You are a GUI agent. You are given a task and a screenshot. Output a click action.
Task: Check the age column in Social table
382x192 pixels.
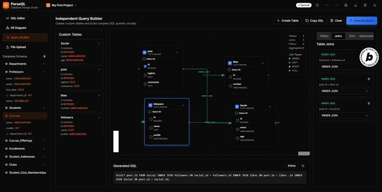pyautogui.click(x=237, y=138)
